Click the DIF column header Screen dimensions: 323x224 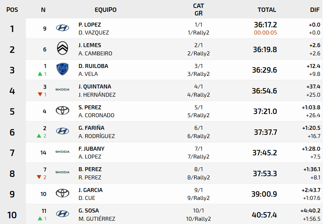point(315,10)
